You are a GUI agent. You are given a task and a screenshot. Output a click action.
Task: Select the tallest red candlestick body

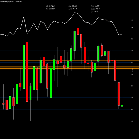coord(27,72)
